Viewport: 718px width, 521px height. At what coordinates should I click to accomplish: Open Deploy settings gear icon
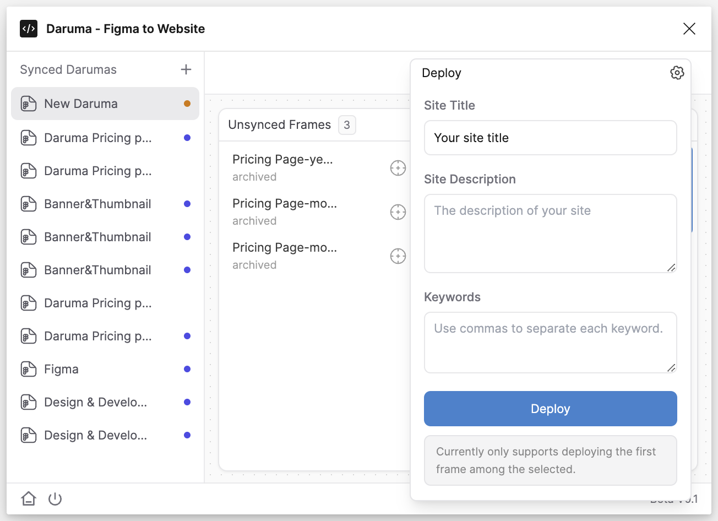[677, 73]
